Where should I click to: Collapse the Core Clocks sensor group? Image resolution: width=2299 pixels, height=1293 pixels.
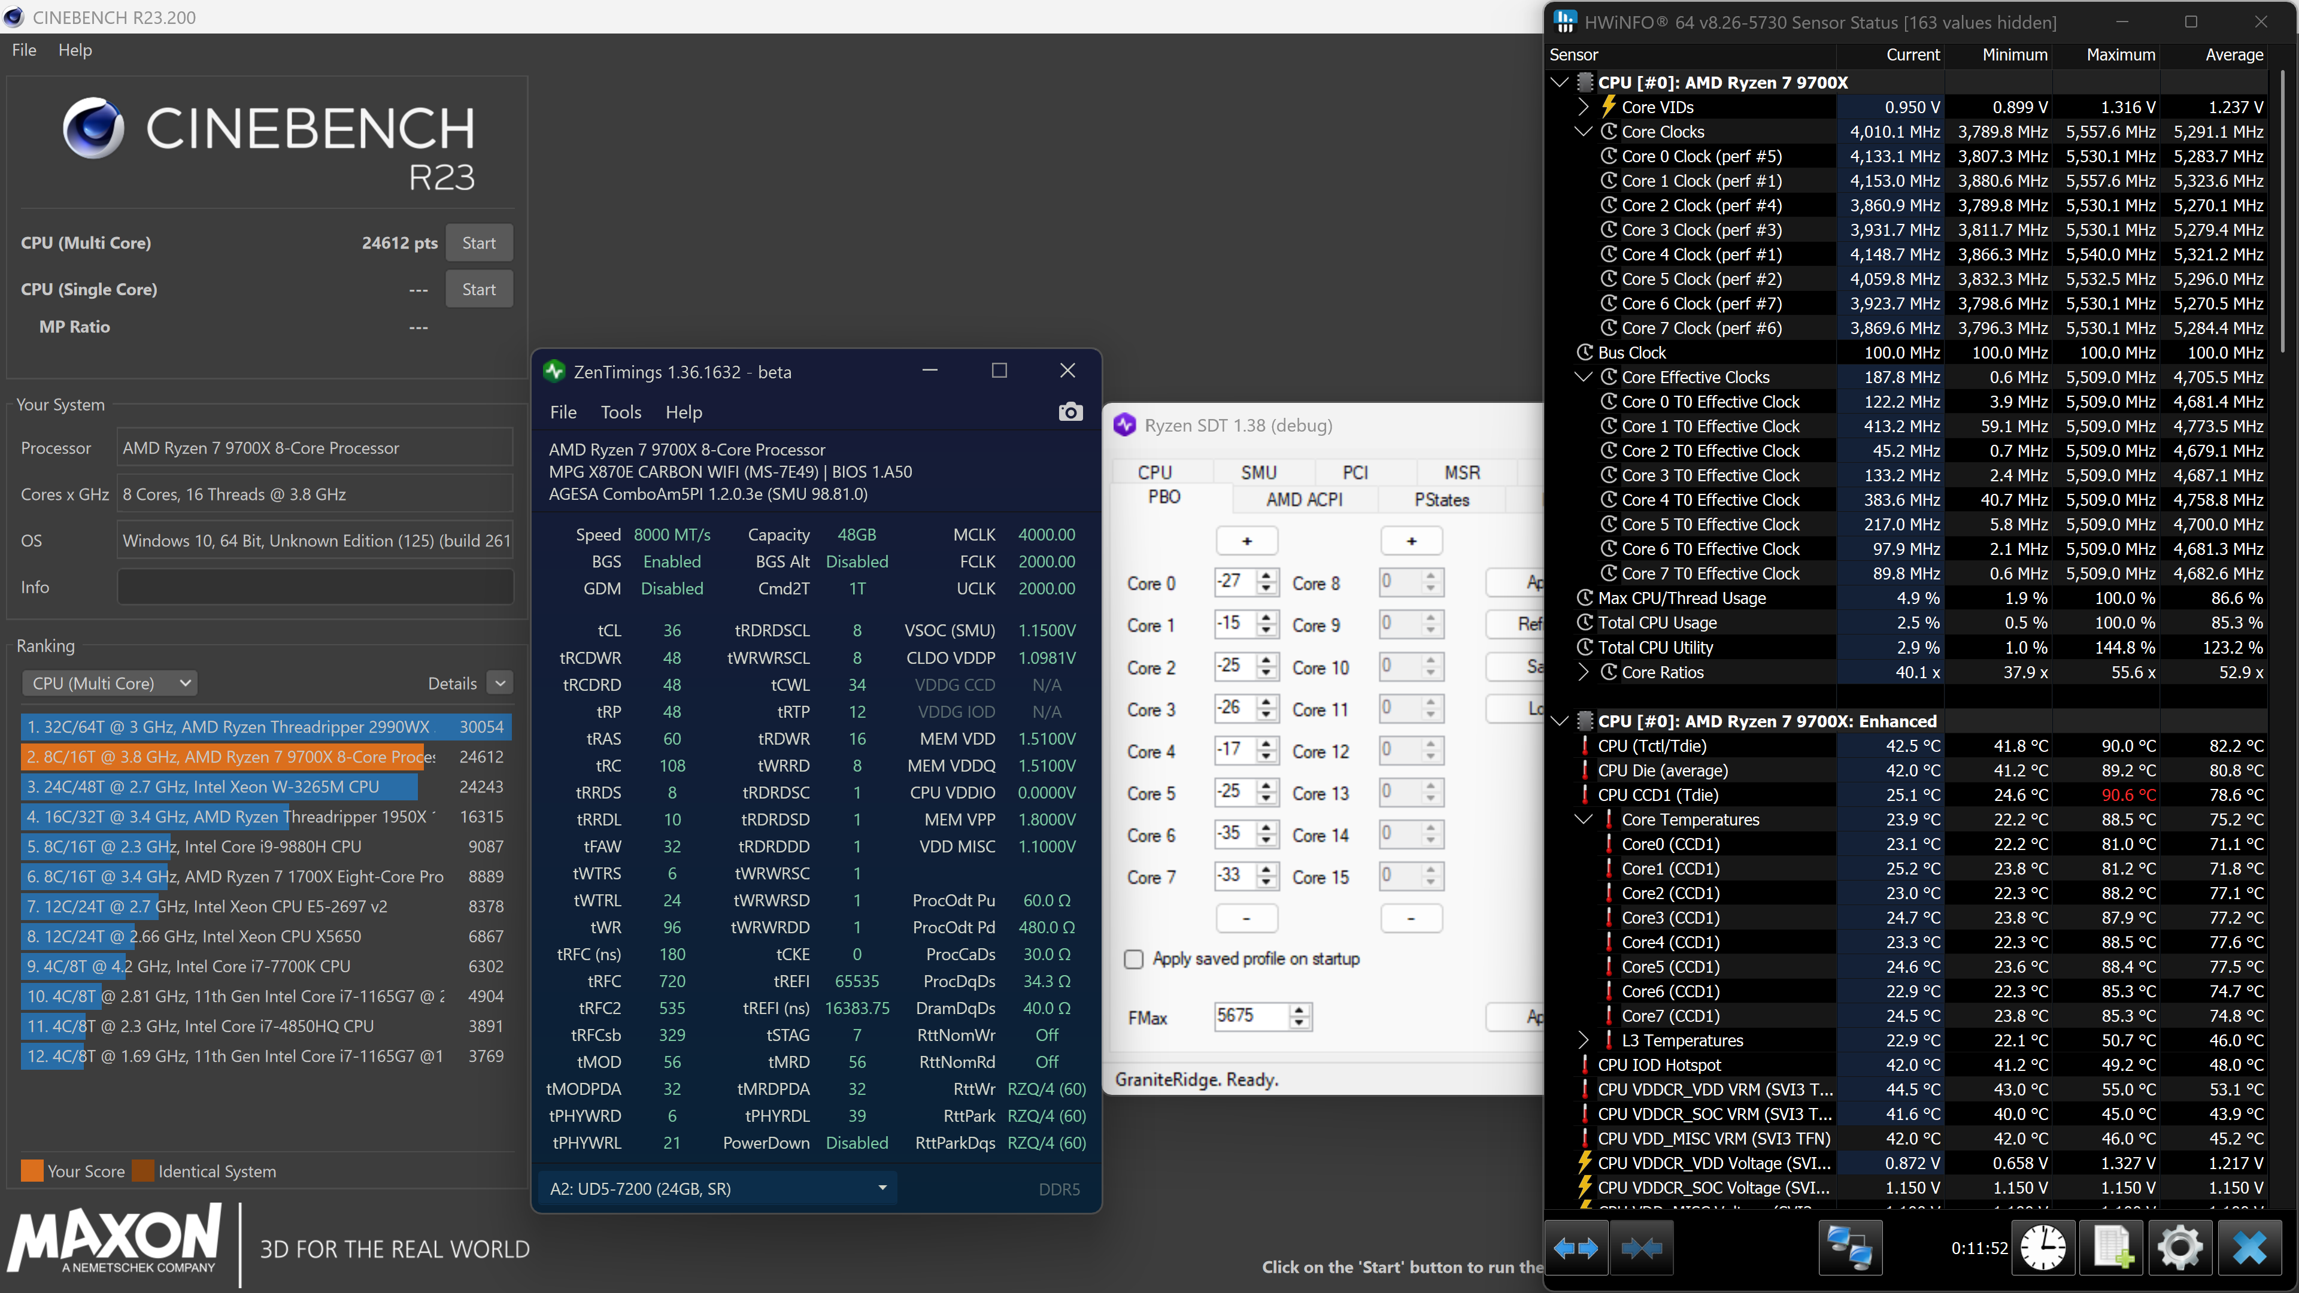[1584, 131]
